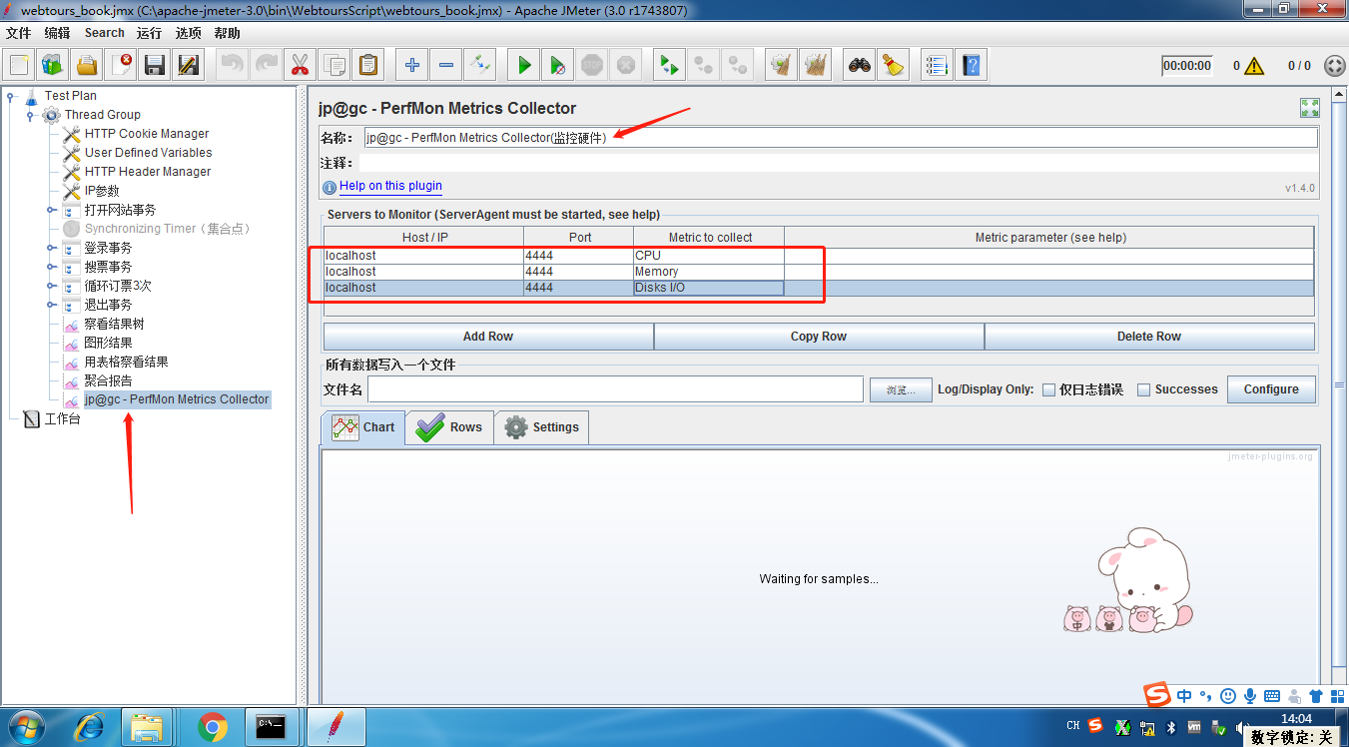Collapse the Thread Group node
Viewport: 1349px width, 747px height.
click(x=30, y=115)
